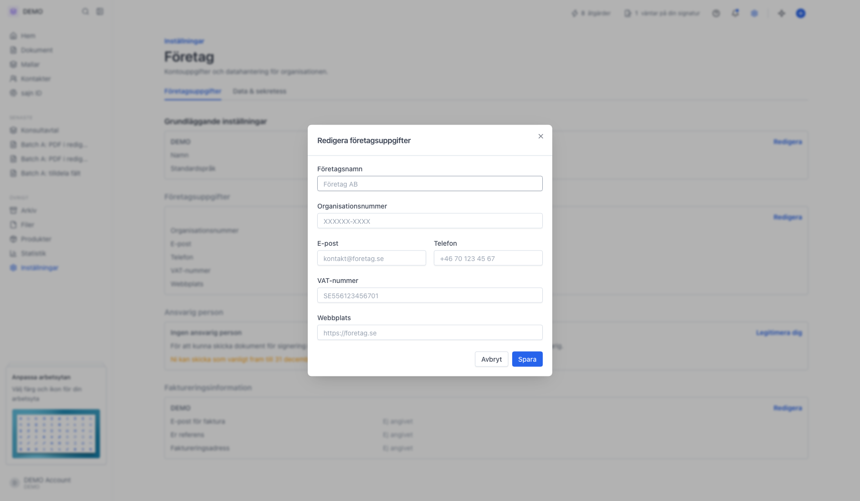Click the Inställningar breadcrumb link
This screenshot has width=860, height=501.
tap(184, 41)
